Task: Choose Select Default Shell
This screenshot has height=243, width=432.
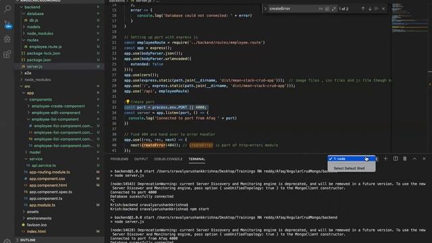Action: pyautogui.click(x=349, y=168)
